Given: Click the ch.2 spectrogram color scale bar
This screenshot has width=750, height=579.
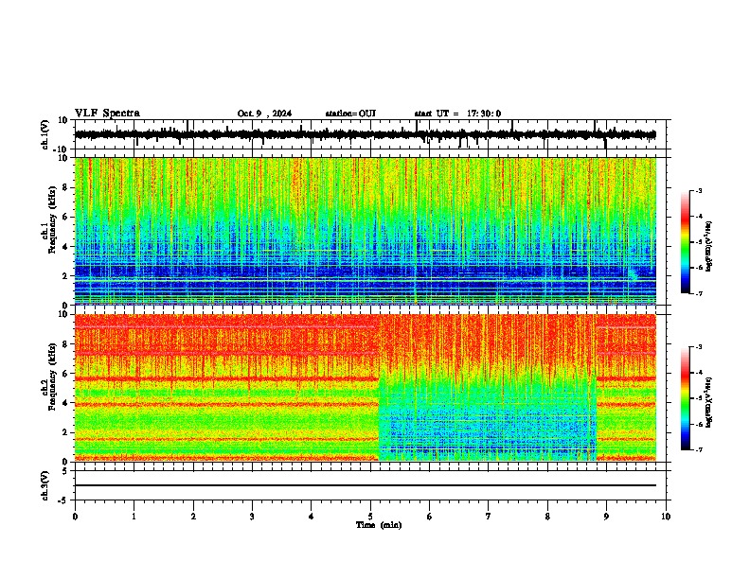Looking at the screenshot, I should click(x=686, y=398).
